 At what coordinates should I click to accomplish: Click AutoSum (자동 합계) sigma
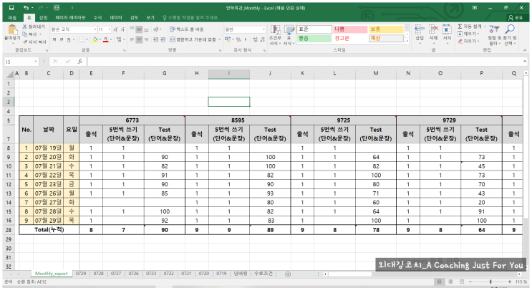tap(460, 27)
